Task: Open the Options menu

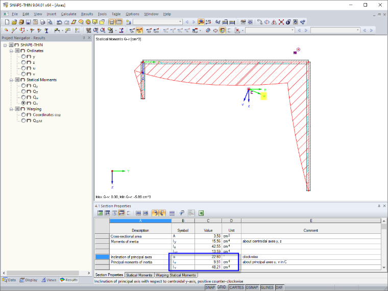Action: (132, 14)
